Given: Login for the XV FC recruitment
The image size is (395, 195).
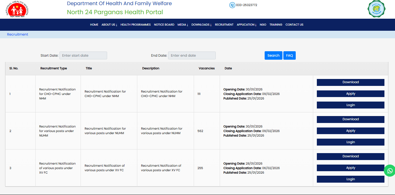Looking at the screenshot, I should click(350, 179).
